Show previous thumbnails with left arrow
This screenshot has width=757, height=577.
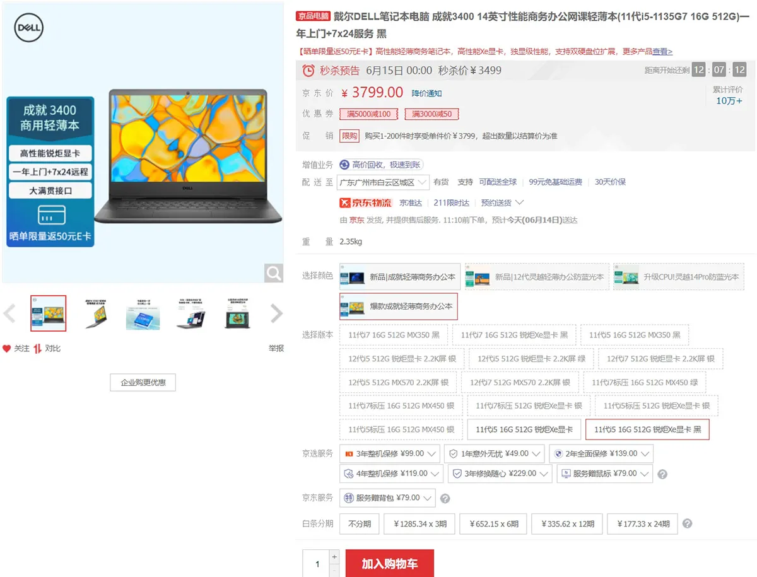coord(9,313)
